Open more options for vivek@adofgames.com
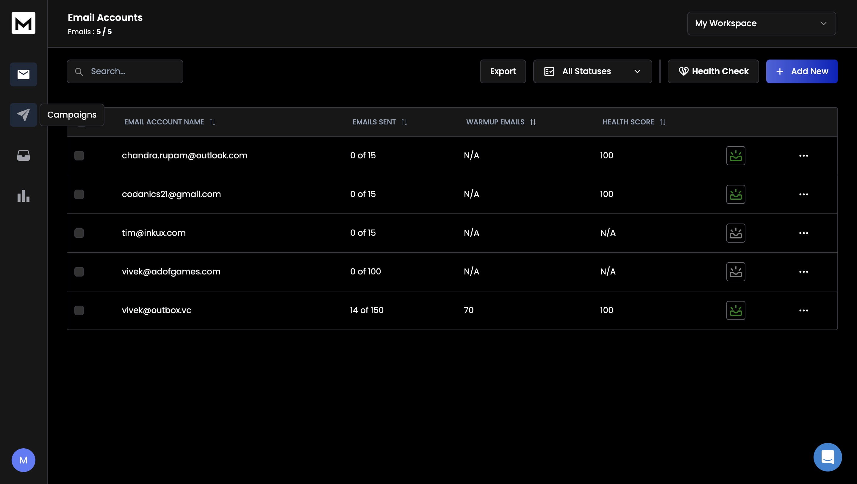This screenshot has height=484, width=857. pos(803,272)
